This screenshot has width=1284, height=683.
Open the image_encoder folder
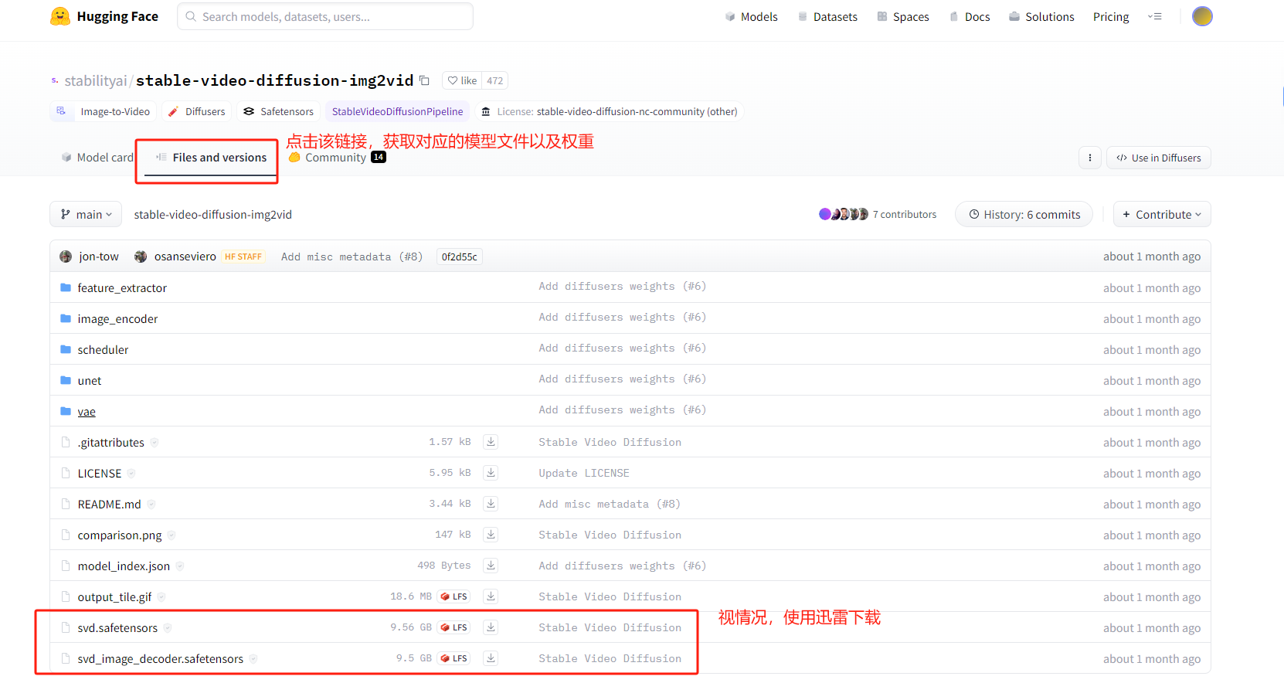coord(117,318)
